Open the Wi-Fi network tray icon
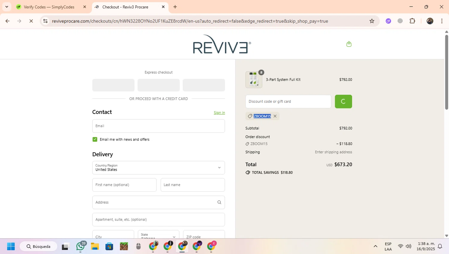Viewport: 449px width, 254px height. pyautogui.click(x=401, y=247)
